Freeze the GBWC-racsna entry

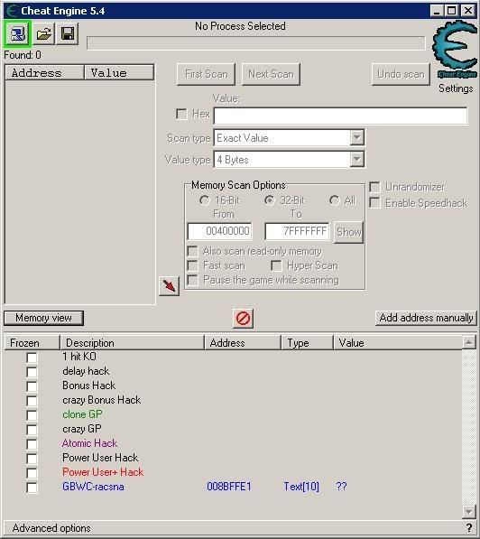tap(32, 488)
